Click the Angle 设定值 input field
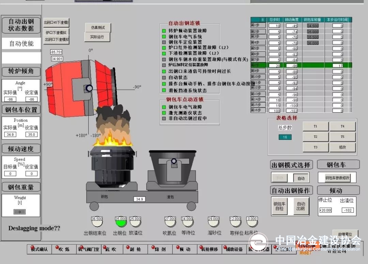 click(31, 99)
